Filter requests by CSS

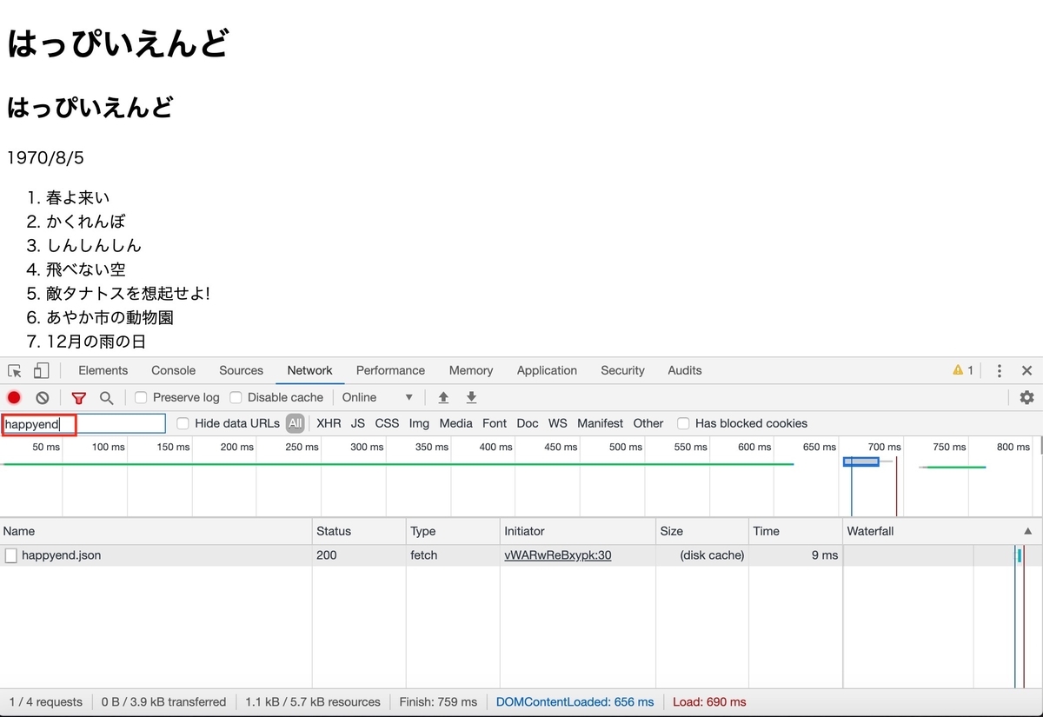[x=387, y=423]
